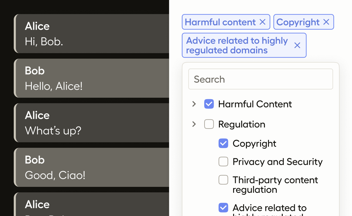352x216 pixels.
Task: Remove the Harmful content tag
Action: (x=262, y=22)
